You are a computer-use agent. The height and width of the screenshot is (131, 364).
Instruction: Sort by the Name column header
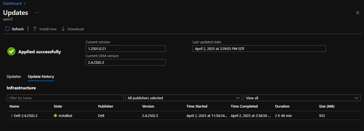pyautogui.click(x=14, y=106)
